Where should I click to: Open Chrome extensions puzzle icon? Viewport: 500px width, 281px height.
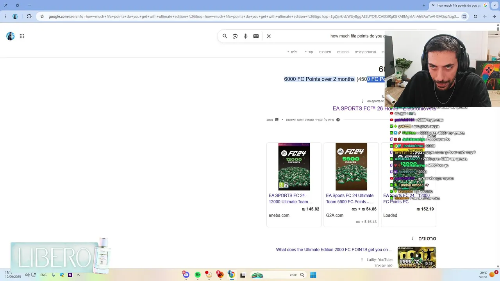(x=29, y=16)
